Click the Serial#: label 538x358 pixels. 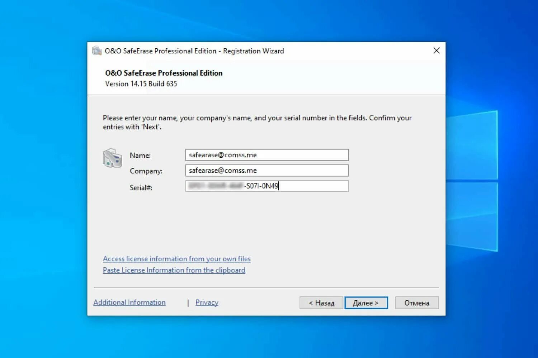(141, 188)
